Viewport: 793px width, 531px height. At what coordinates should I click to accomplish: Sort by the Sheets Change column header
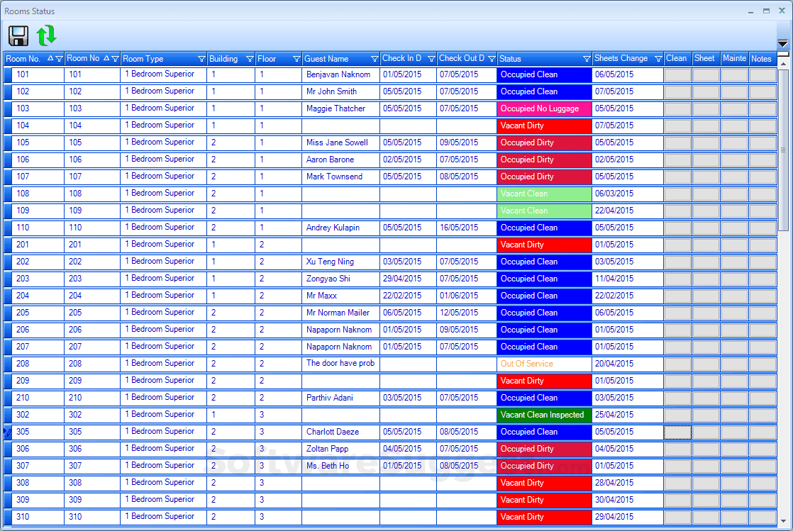coord(621,59)
